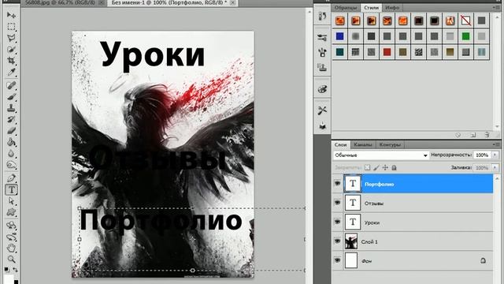Hide the Уроки text layer
The image size is (504, 284).
(x=337, y=222)
